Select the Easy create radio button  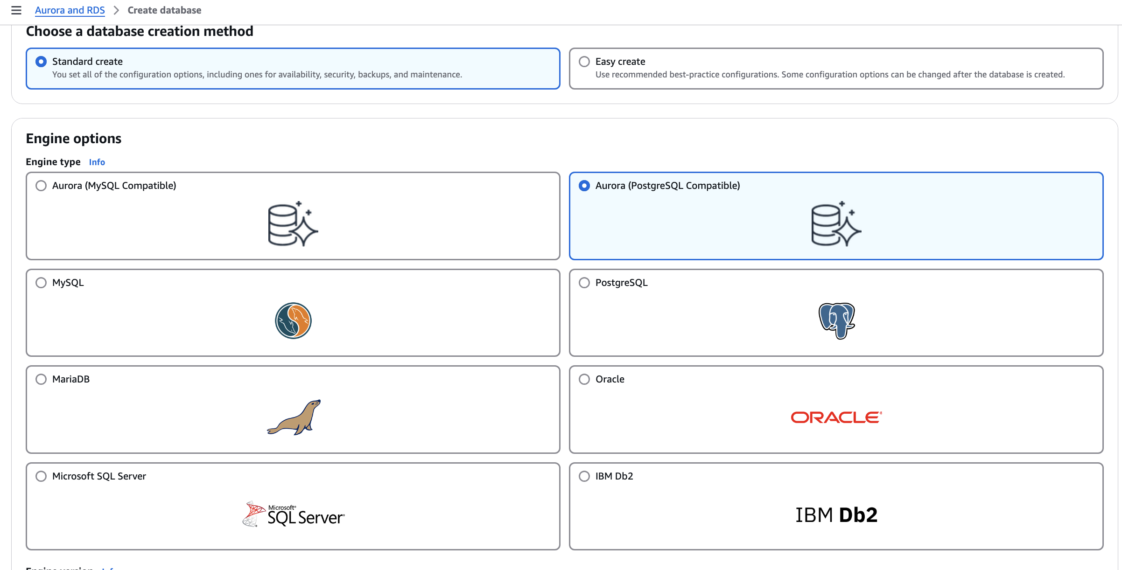[x=584, y=62]
